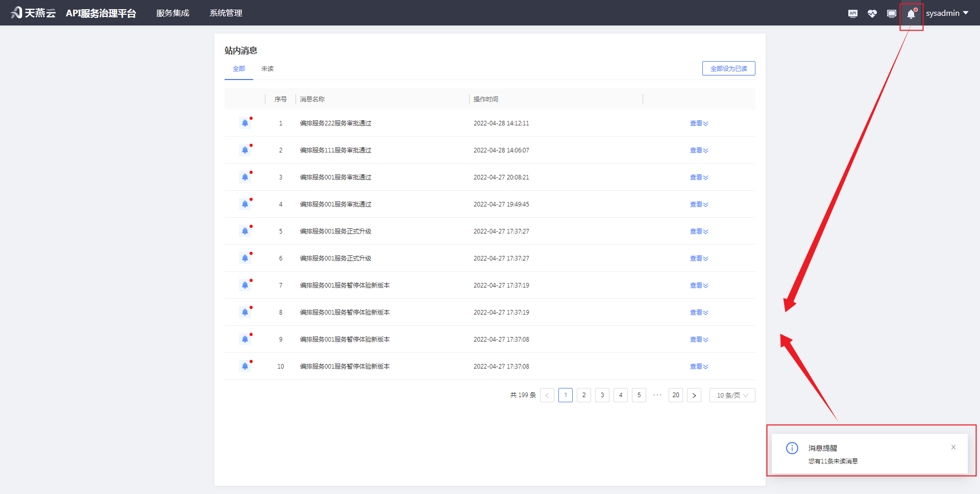Screen dimensions: 980x494
Task: Click the unread bell icon beside 编排服务222服务审批通过
Action: (245, 122)
